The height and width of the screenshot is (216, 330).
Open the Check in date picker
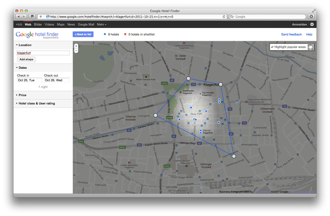click(29, 80)
